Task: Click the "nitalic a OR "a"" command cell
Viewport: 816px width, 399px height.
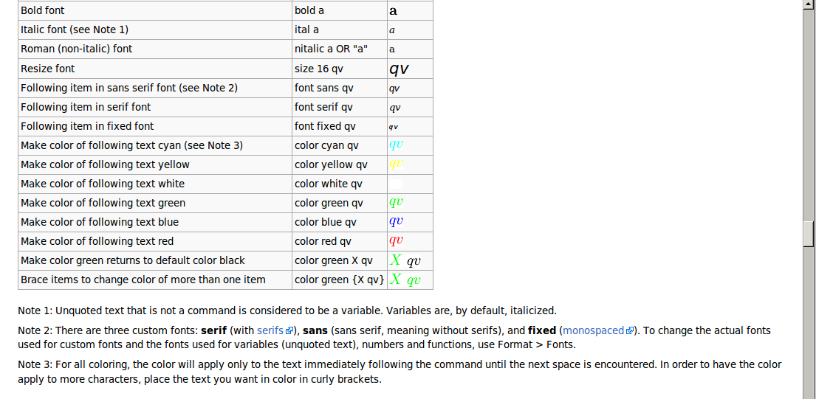Action: click(331, 49)
